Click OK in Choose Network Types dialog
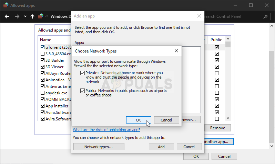The height and width of the screenshot is (164, 275). [x=139, y=120]
